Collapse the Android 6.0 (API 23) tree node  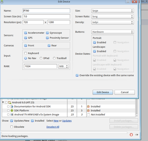[x=3, y=102]
